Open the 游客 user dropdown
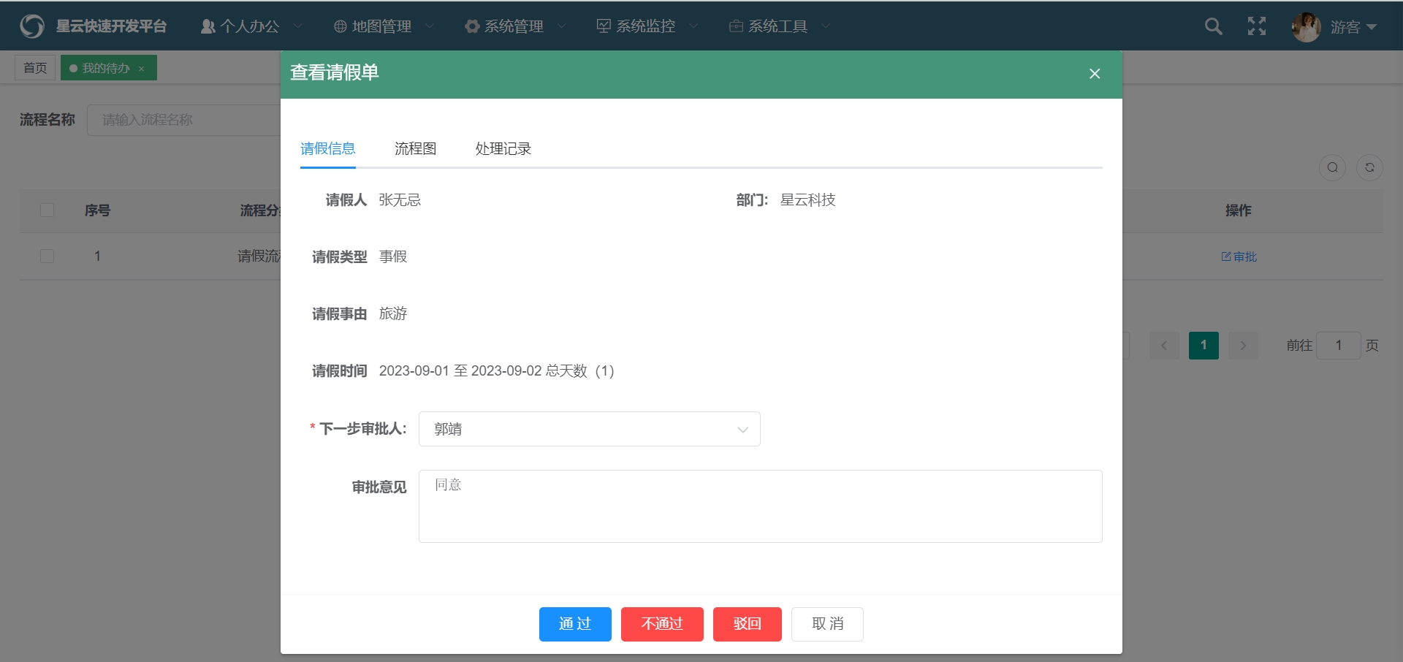Screen dimensions: 1403x662 [x=1353, y=27]
